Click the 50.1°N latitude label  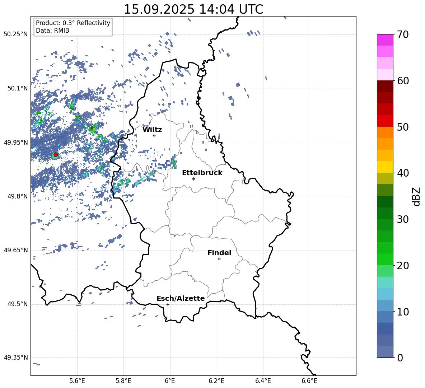pyautogui.click(x=18, y=89)
